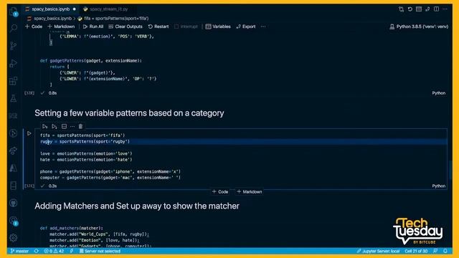
Task: Click def gadgetPatterns definition line
Action: [91, 61]
